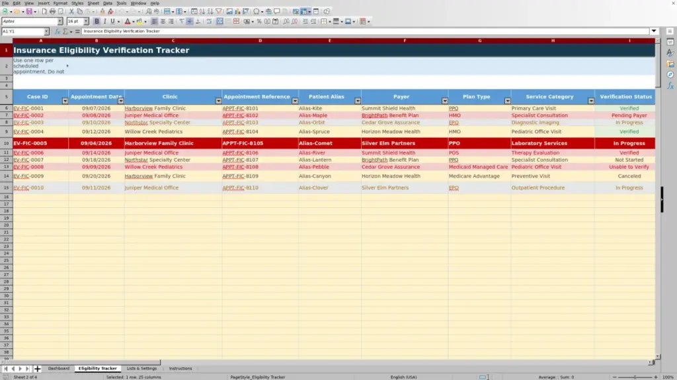Open the Service Category filter dropdown
Image resolution: width=677 pixels, height=380 pixels.
tap(591, 101)
